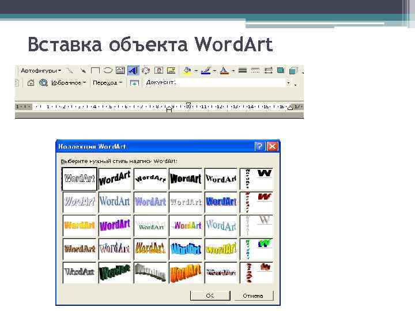Click the Документ address field
The width and height of the screenshot is (415, 311).
click(214, 83)
